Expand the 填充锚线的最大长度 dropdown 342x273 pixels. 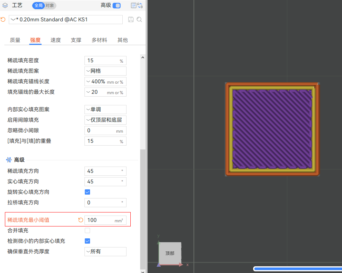point(105,92)
